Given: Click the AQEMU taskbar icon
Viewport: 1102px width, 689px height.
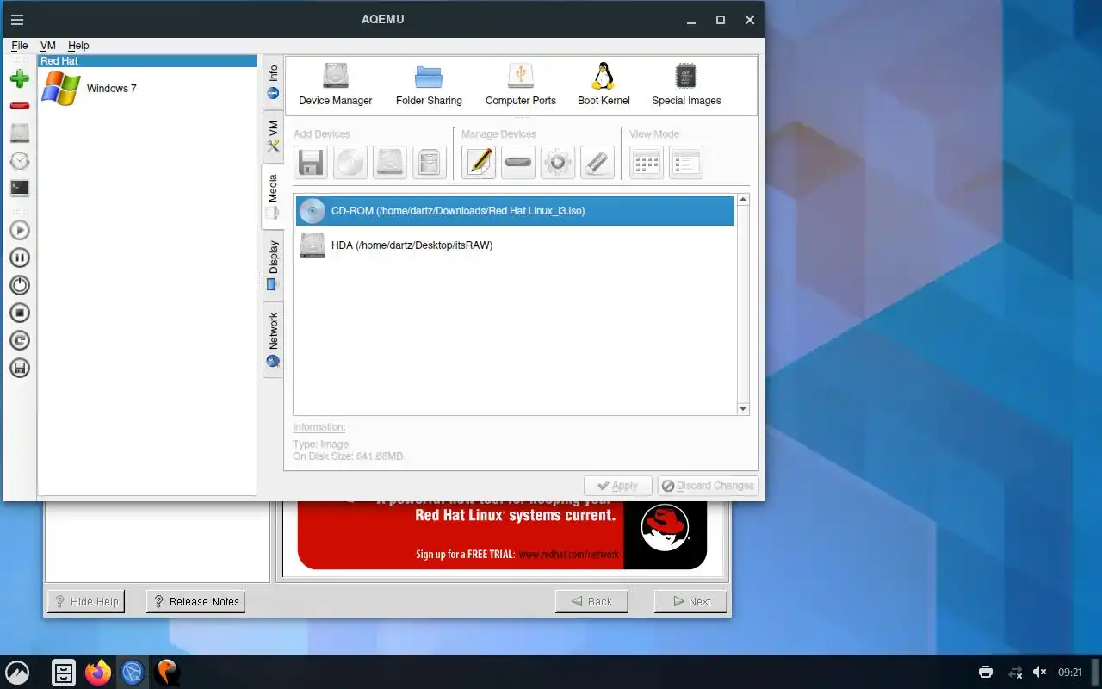Looking at the screenshot, I should (166, 672).
